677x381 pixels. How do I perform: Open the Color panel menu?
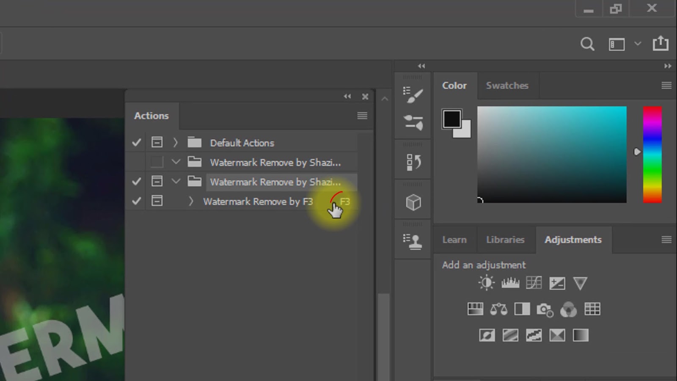point(666,86)
